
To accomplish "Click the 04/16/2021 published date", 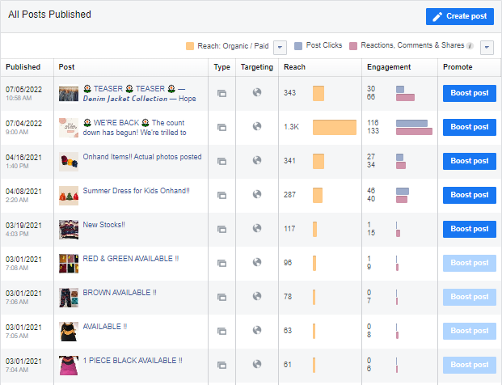I will pyautogui.click(x=23, y=157).
